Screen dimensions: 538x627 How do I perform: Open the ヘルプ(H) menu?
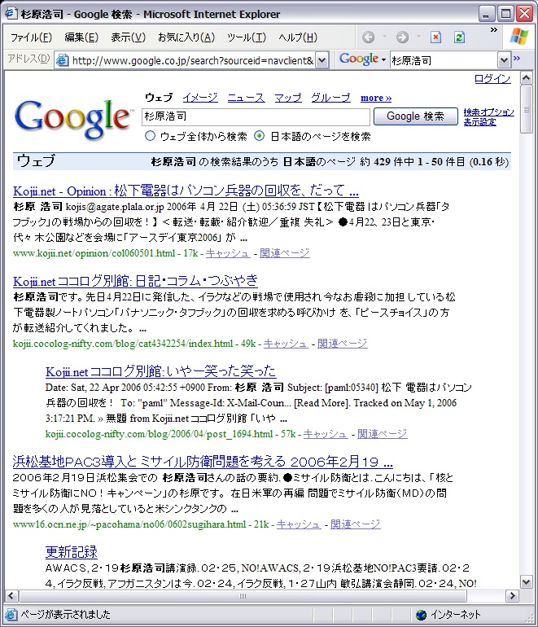coord(298,37)
